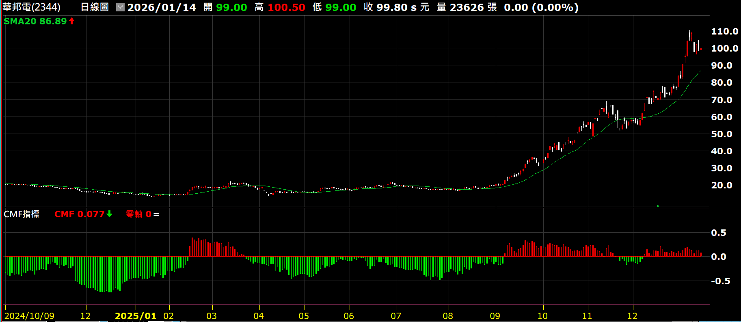Click the -0.5 CMF axis label
This screenshot has width=741, height=322.
click(x=720, y=281)
